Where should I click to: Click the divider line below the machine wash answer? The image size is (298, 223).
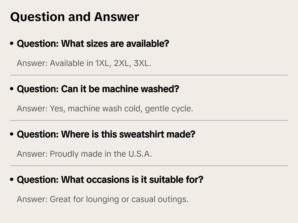click(149, 120)
